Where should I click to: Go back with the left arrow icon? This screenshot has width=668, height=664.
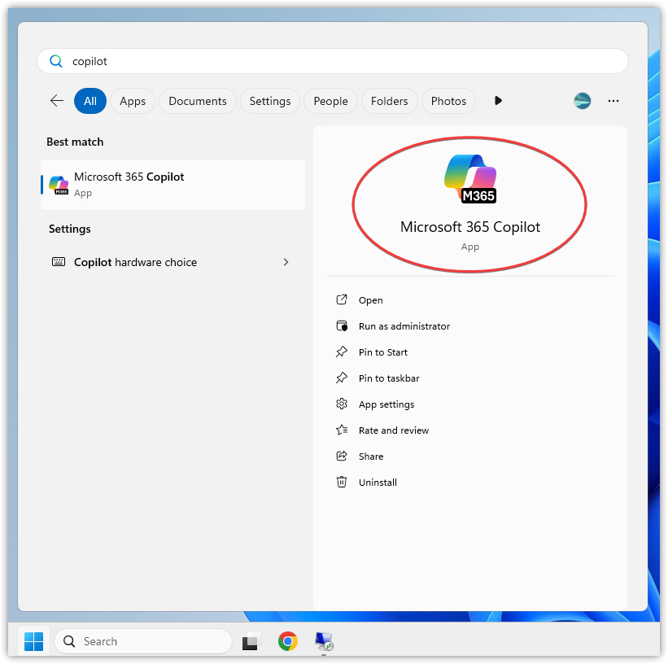57,101
